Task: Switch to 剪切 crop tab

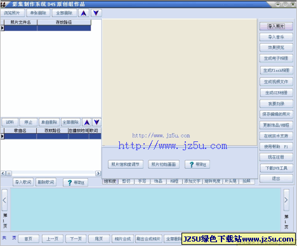Action: pyautogui.click(x=126, y=181)
